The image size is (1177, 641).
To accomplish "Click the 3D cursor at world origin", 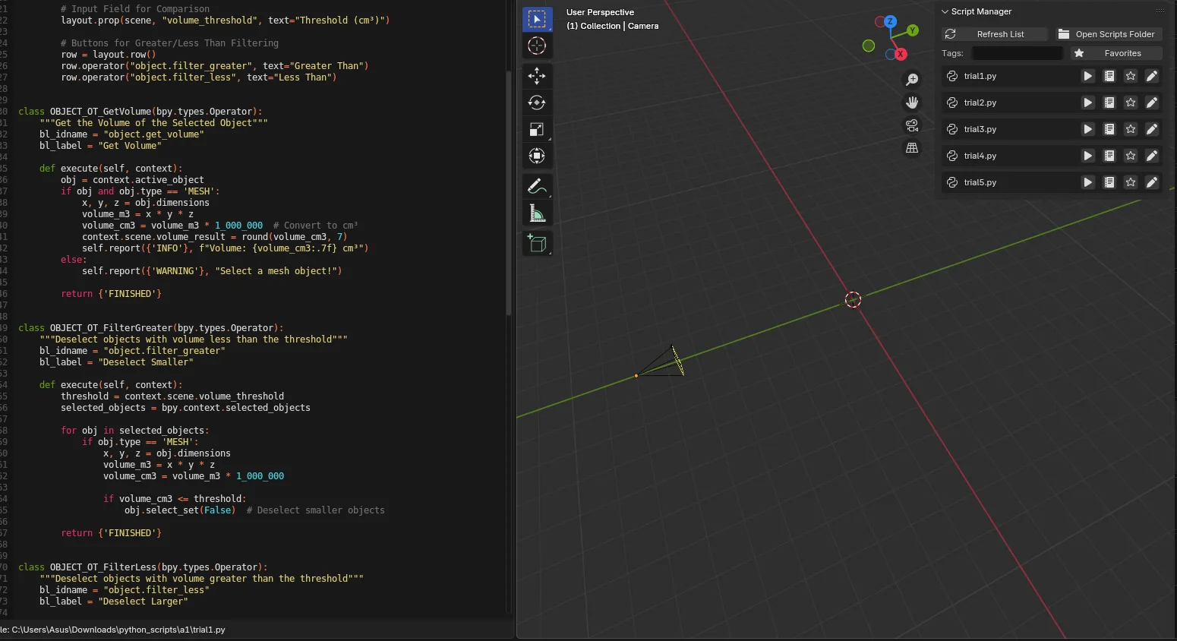I will [853, 300].
